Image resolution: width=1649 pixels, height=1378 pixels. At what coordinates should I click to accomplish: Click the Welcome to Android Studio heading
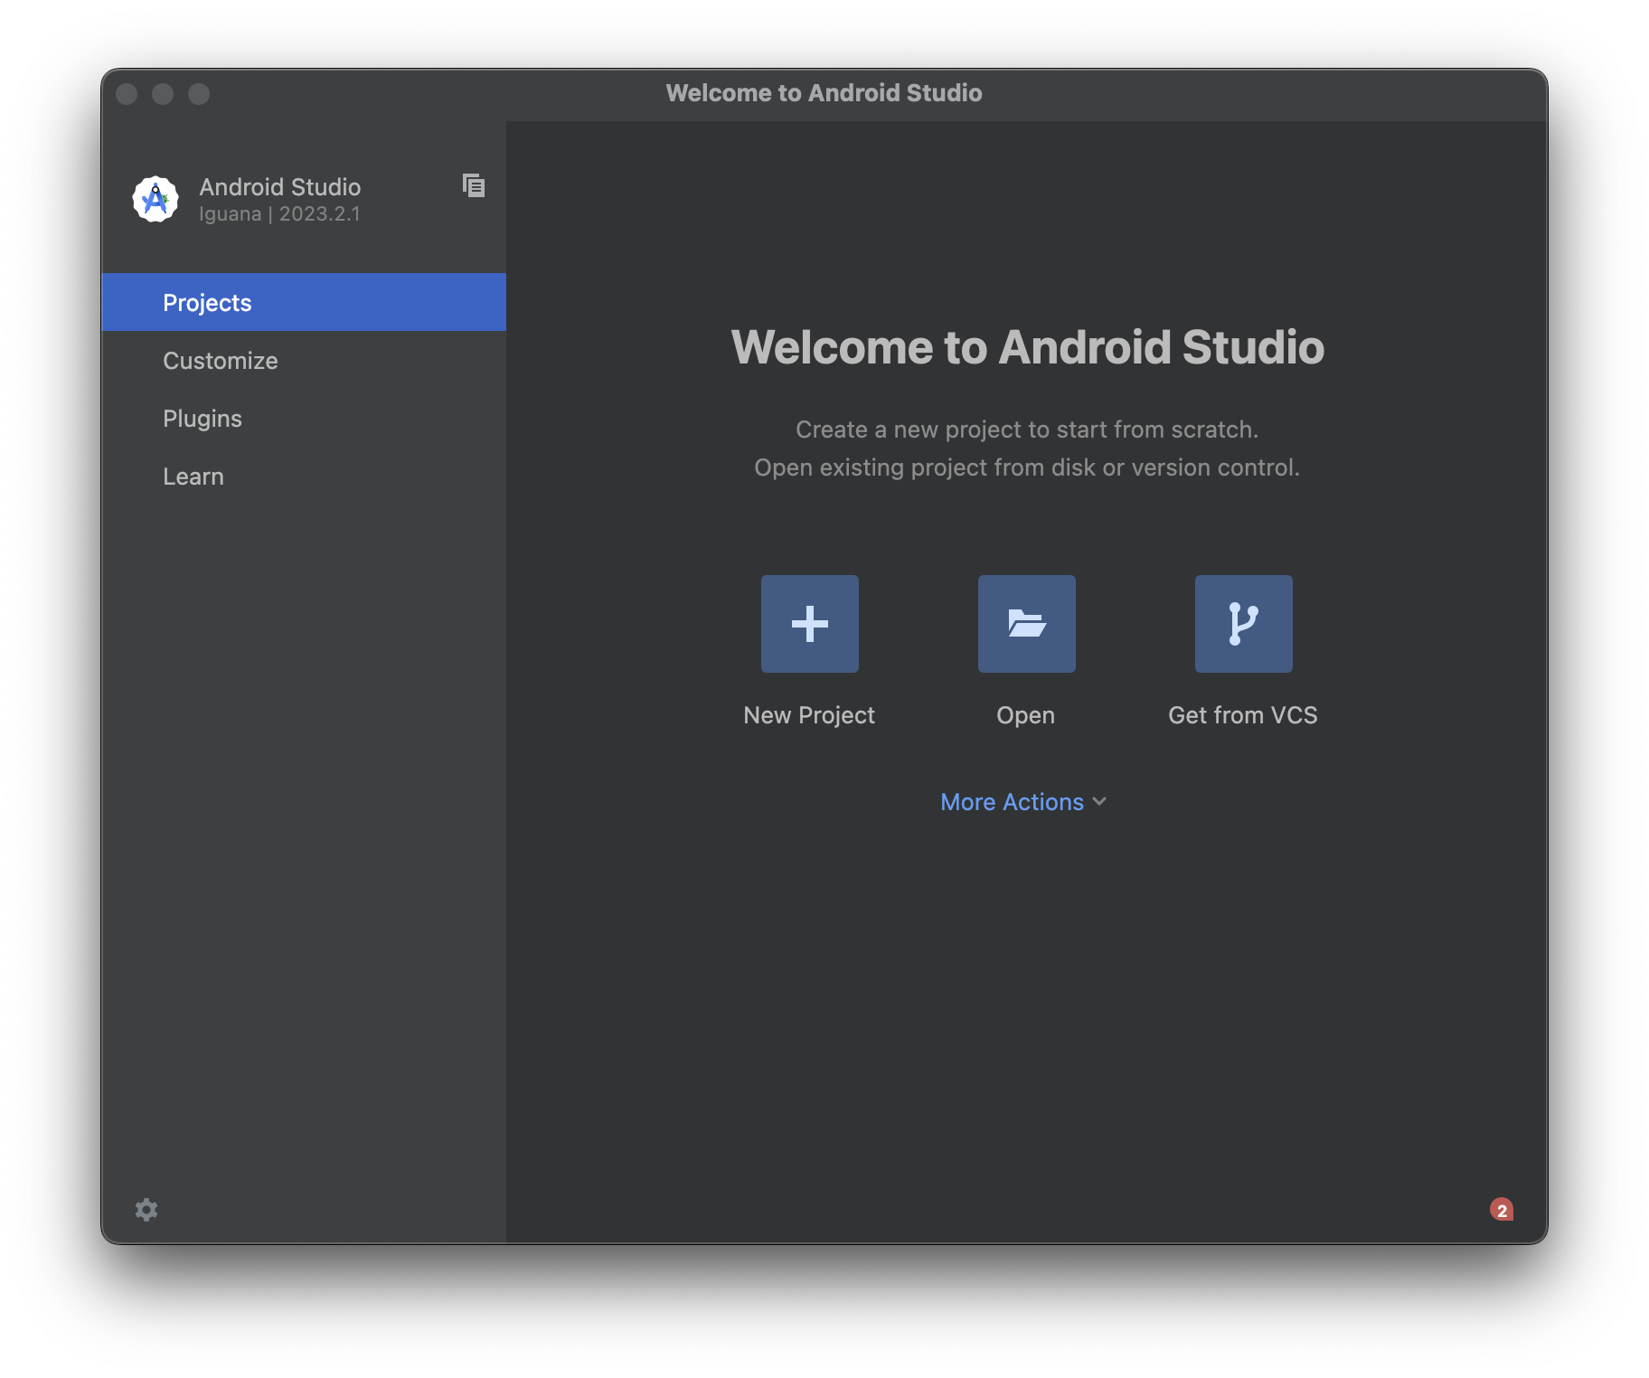point(1028,348)
